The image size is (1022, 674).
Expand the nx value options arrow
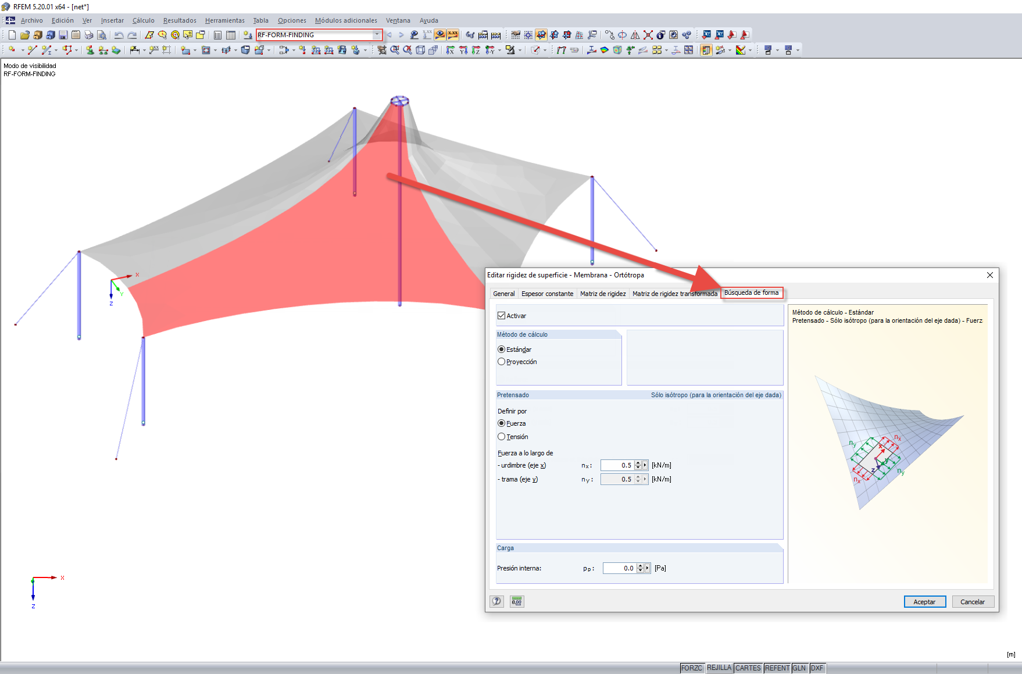[645, 465]
